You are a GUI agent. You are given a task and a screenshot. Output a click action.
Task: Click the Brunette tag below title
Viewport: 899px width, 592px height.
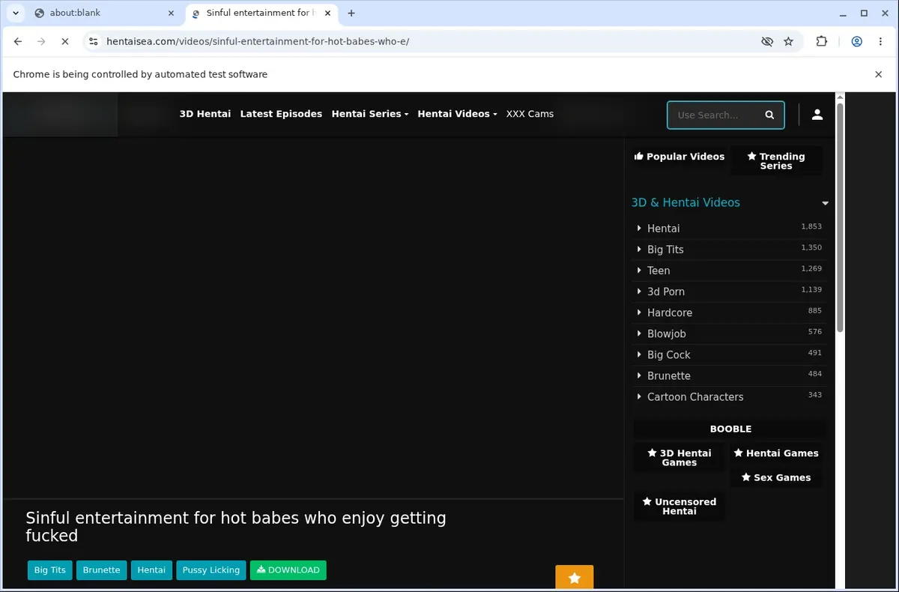(x=101, y=570)
